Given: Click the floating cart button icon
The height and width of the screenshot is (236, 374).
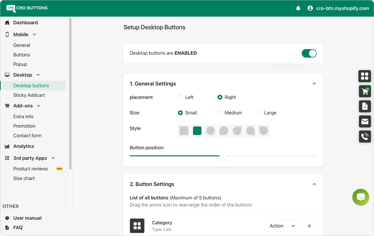Looking at the screenshot, I should coord(365,91).
